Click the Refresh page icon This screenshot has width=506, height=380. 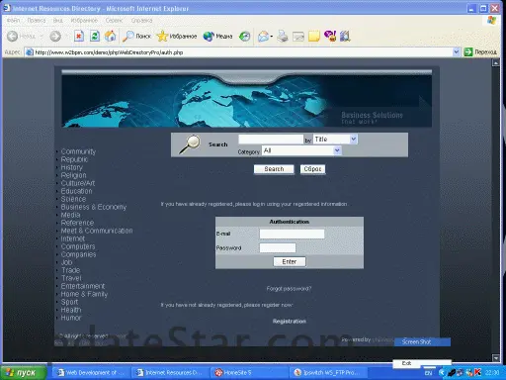pyautogui.click(x=95, y=36)
